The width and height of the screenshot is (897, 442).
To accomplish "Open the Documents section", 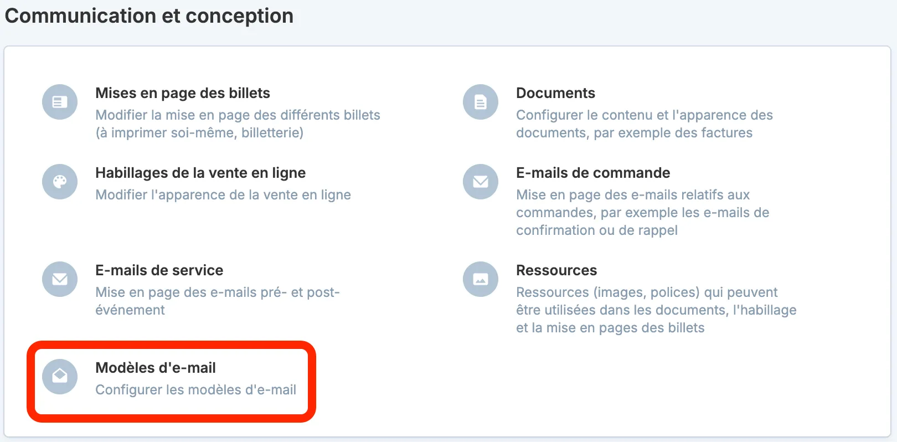I will pyautogui.click(x=555, y=93).
